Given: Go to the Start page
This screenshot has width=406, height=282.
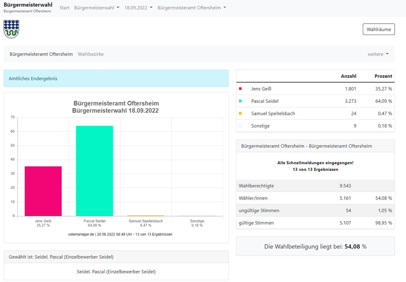Looking at the screenshot, I should point(64,8).
